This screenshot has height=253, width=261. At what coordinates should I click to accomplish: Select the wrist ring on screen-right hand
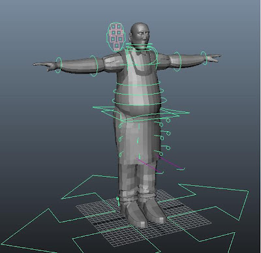tap(204, 58)
